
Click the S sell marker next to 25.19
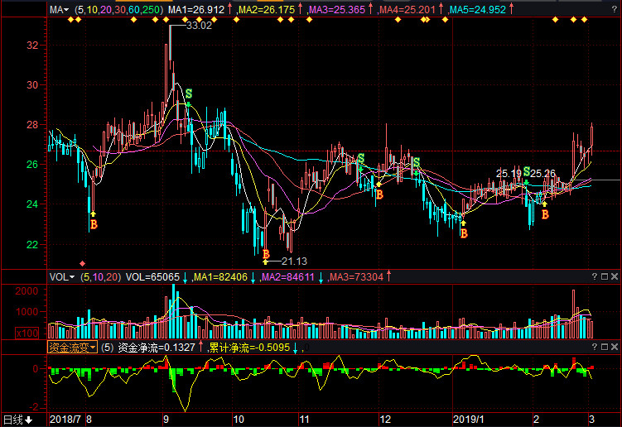click(x=527, y=171)
